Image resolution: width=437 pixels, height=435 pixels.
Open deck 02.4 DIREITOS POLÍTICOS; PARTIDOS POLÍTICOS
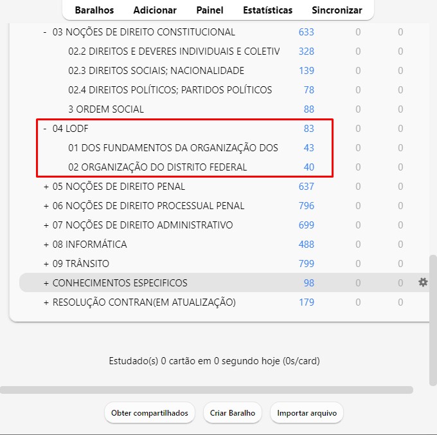pyautogui.click(x=170, y=90)
